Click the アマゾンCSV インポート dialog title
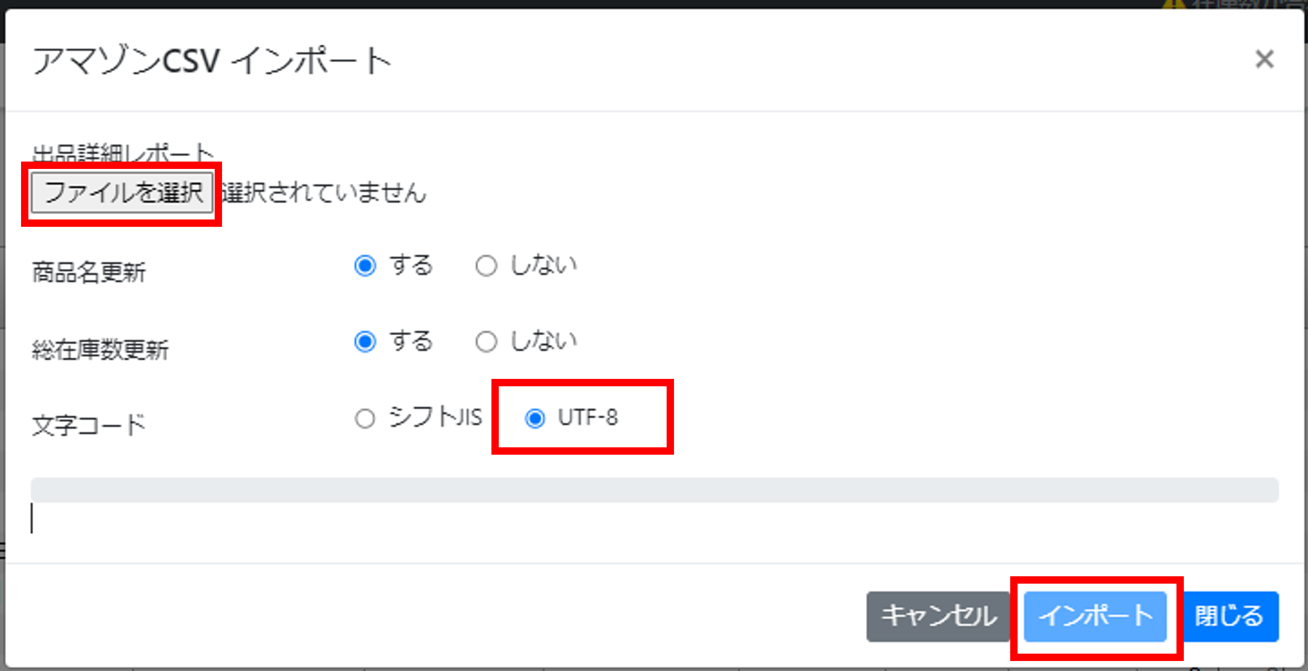Screen dimensions: 1308x671 213,61
